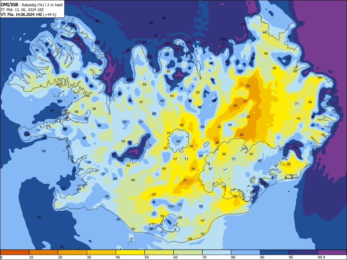The height and width of the screenshot is (260, 347).
Task: Click the 10–20 orange legend swatch
Action: coord(44,252)
